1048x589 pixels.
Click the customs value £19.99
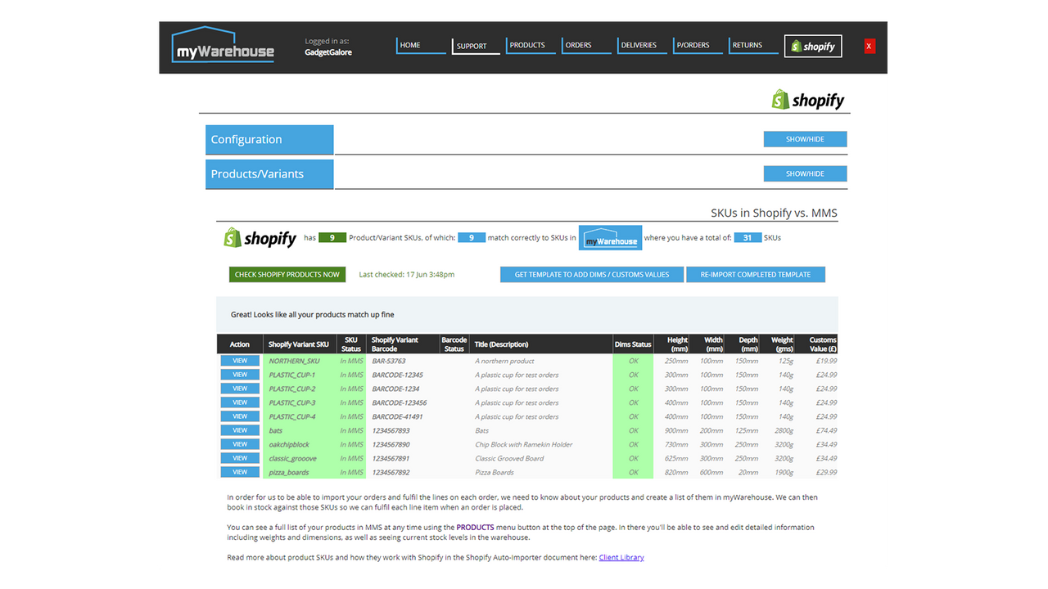[x=826, y=361]
